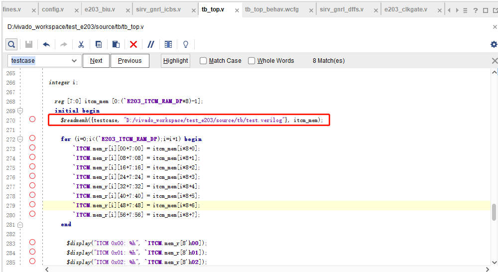Click the file path D:/vivado_workspace text
Screen dimensions: 498x272
pos(76,27)
